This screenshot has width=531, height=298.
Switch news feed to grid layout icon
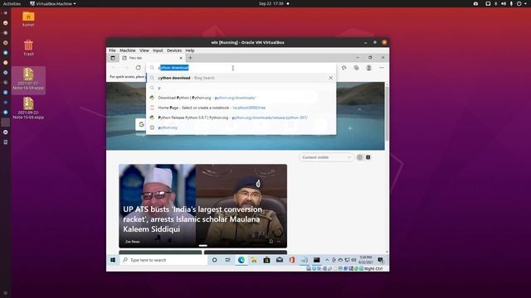coord(368,157)
